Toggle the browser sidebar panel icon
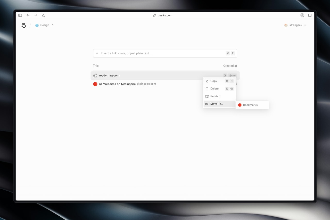 20,15
